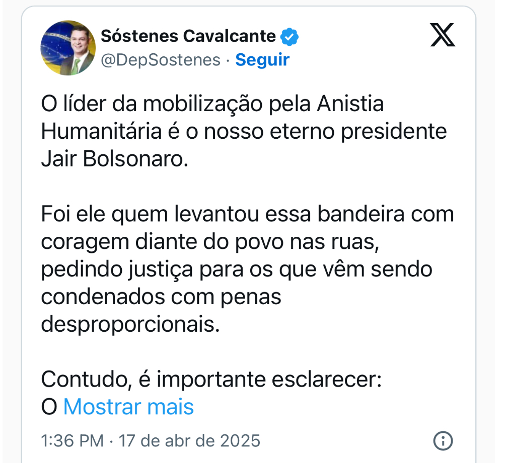Open Sóstenes Cavalcante's profile picture

coord(68,48)
